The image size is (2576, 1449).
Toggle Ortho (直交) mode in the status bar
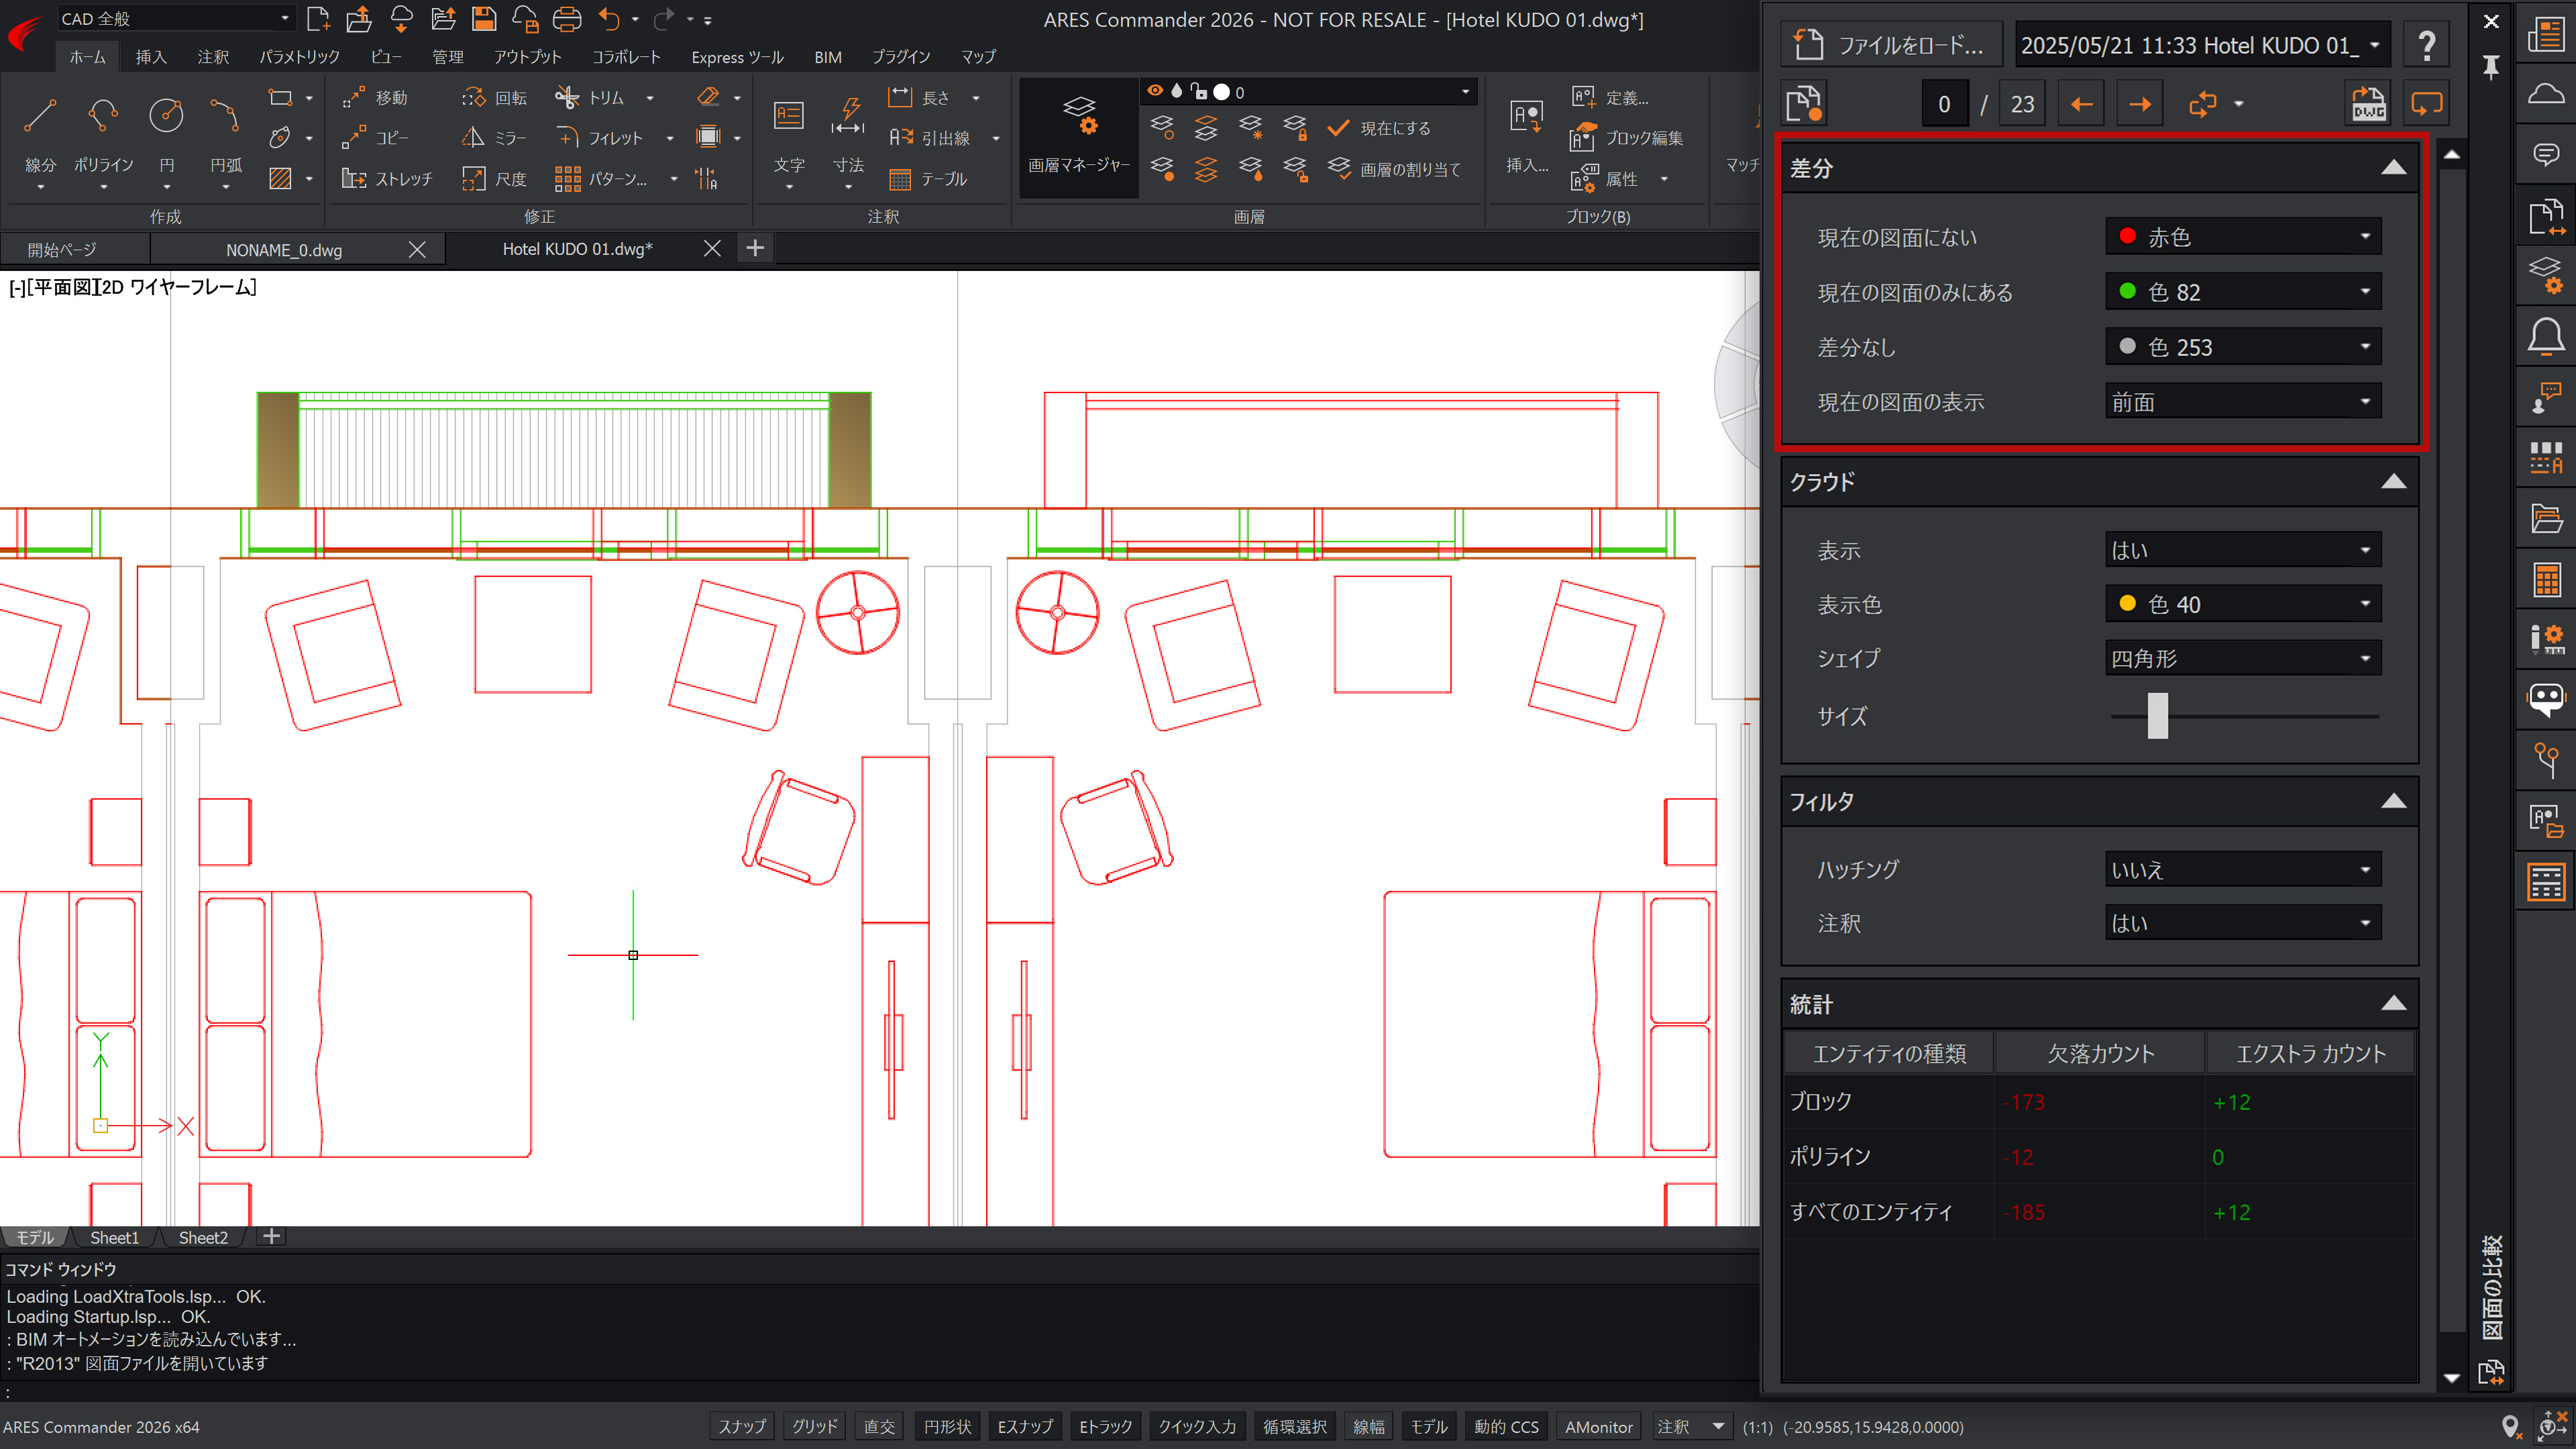coord(879,1426)
